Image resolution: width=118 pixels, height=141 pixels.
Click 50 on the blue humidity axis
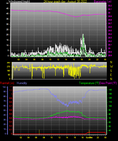click(5, 110)
